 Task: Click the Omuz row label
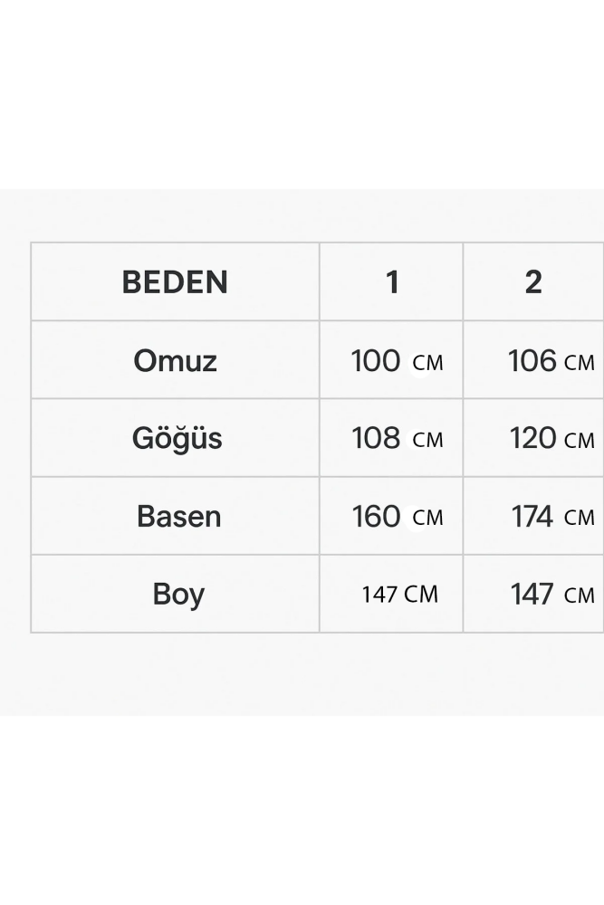click(x=175, y=361)
